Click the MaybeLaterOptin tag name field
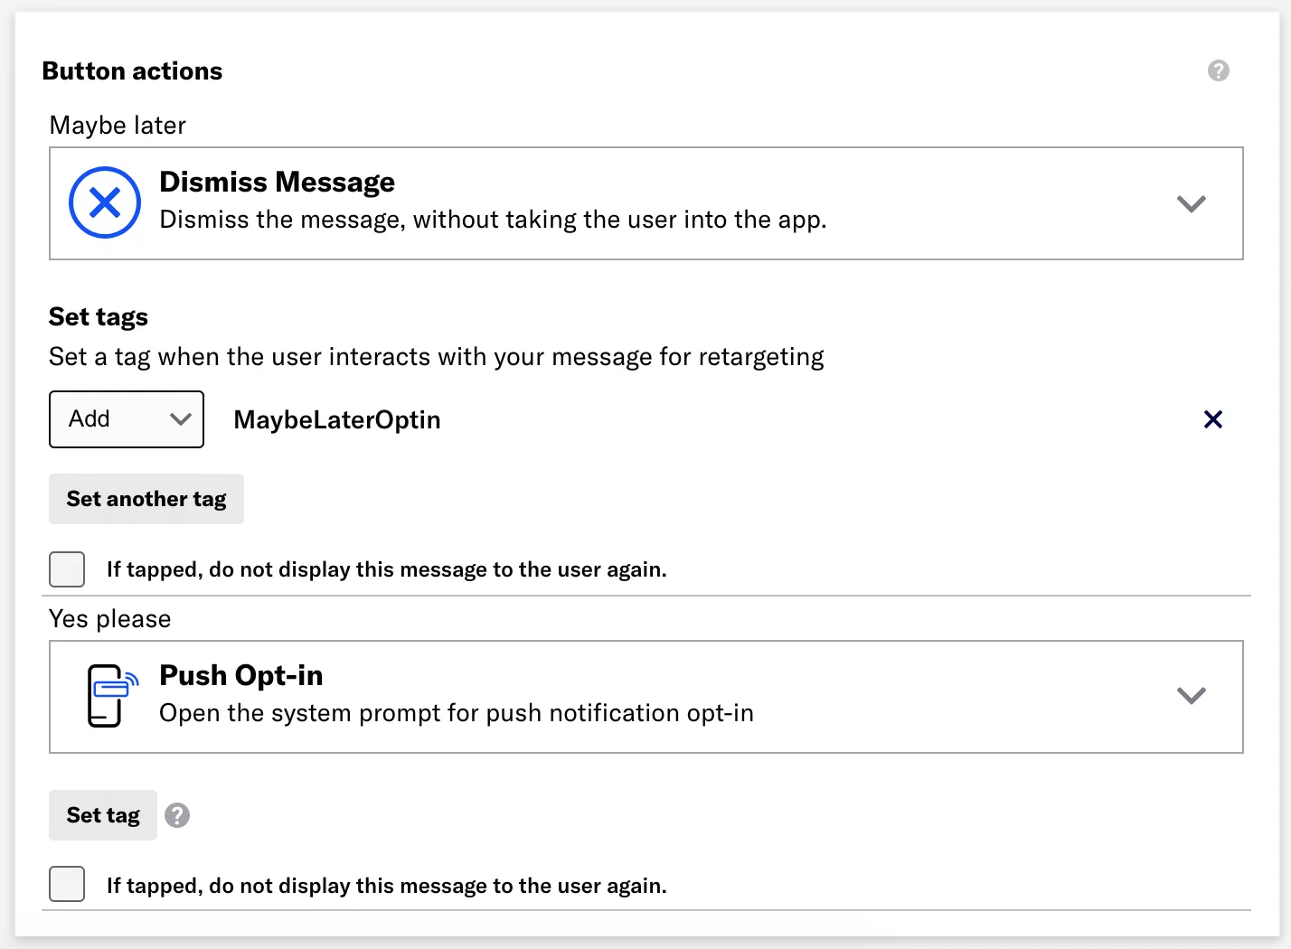 coord(336,419)
